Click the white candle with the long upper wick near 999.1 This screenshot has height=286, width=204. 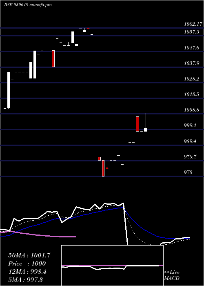[x=146, y=122]
